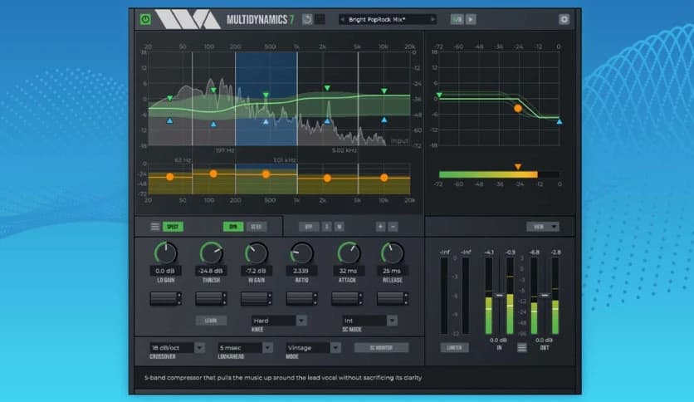
Task: Click the RELEASE knob
Action: [392, 253]
